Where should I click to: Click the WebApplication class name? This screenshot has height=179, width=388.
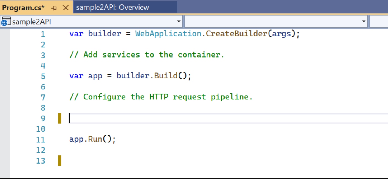point(168,34)
